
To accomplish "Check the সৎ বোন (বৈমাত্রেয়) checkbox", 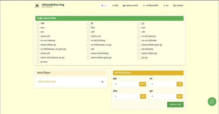I will point(38,41).
